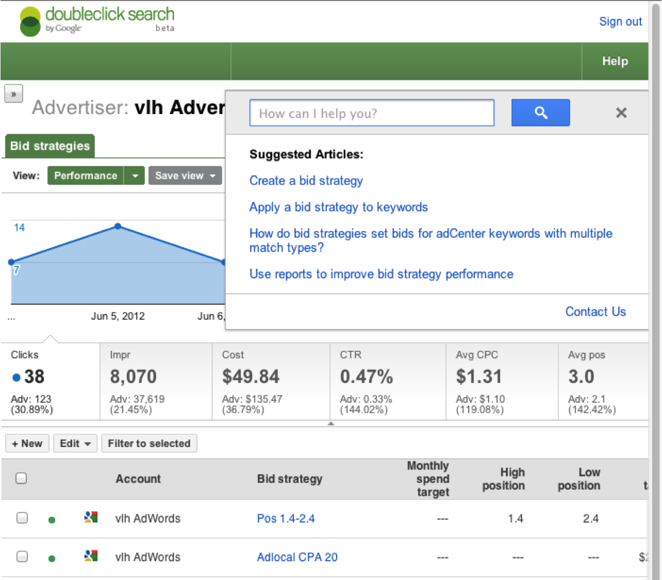Viewport: 662px width, 580px height.
Task: Click vlh AdWords in Adlocal CPA 20 row
Action: coord(147,557)
